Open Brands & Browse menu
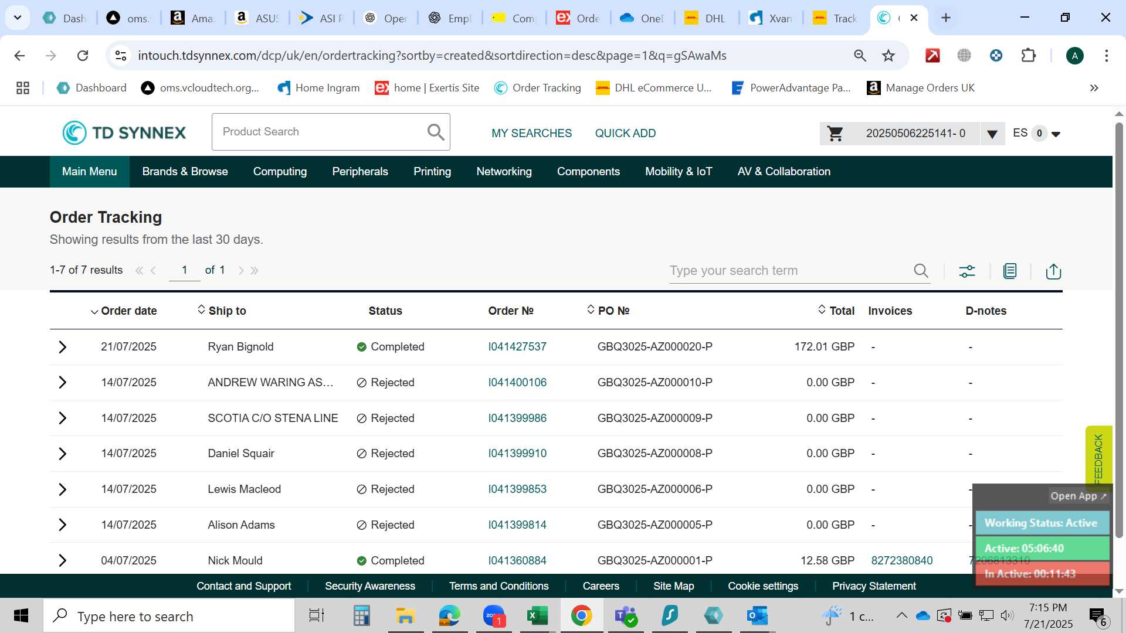Viewport: 1126px width, 633px height. coord(185,172)
